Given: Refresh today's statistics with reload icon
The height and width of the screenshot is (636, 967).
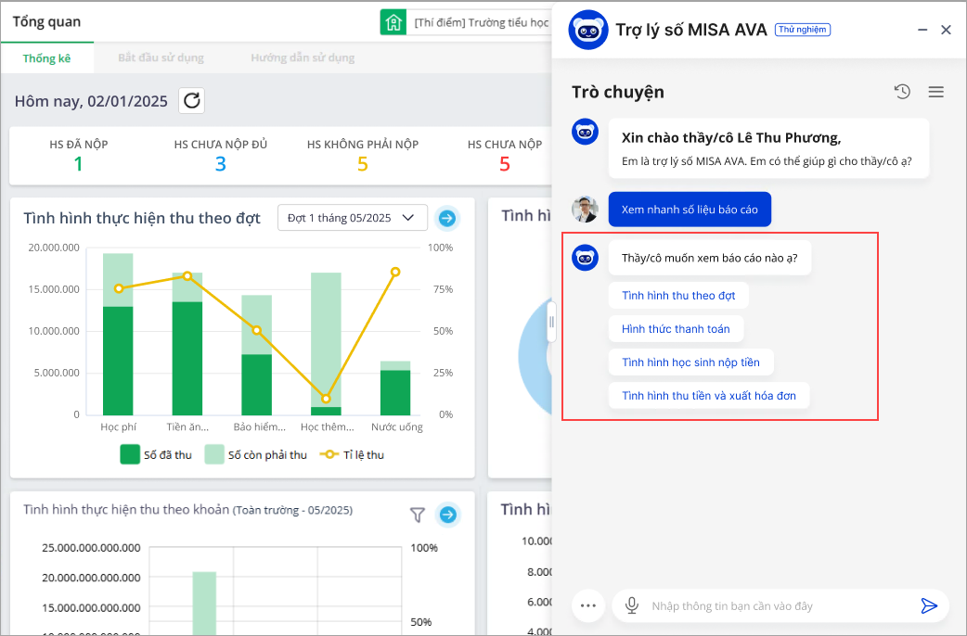Looking at the screenshot, I should [x=192, y=100].
